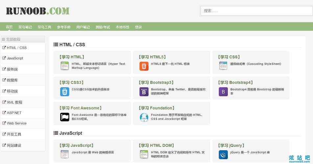Screen dimensions: 313x164
Task: Click list icon beside HTML / CSS heading
Action: 56,44
